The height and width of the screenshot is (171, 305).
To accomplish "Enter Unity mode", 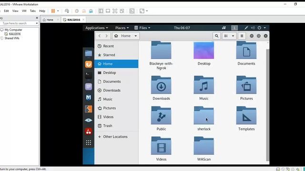I will (122, 11).
